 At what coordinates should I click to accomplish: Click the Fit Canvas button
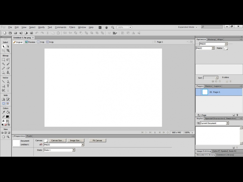(97, 140)
